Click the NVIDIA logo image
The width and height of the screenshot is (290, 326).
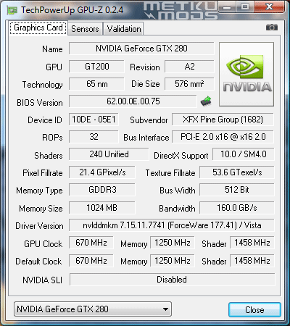(x=246, y=74)
